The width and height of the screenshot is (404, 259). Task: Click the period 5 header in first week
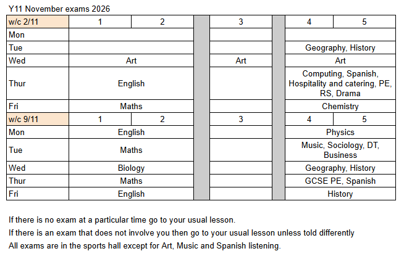[364, 22]
